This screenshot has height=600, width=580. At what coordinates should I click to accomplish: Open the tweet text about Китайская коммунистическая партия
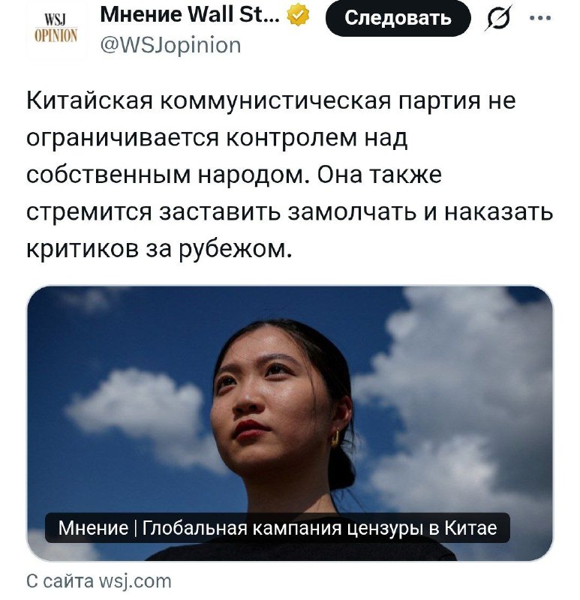coord(290,175)
